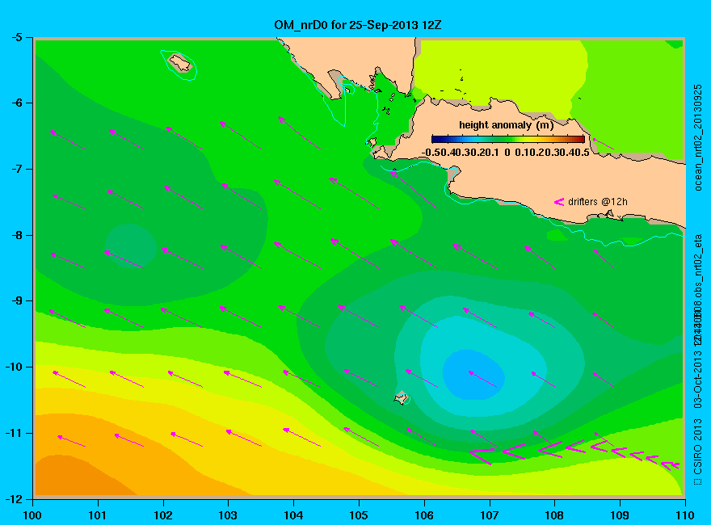Click longitude tick label 101
The height and width of the screenshot is (525, 711).
pos(97,515)
